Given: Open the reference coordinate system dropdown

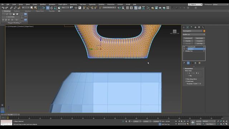Looking at the screenshot, I should (65, 8).
